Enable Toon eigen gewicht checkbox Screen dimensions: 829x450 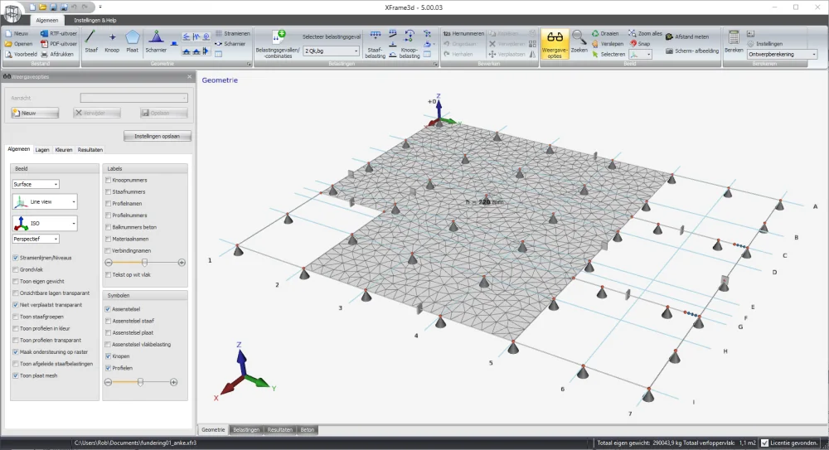[x=15, y=281]
